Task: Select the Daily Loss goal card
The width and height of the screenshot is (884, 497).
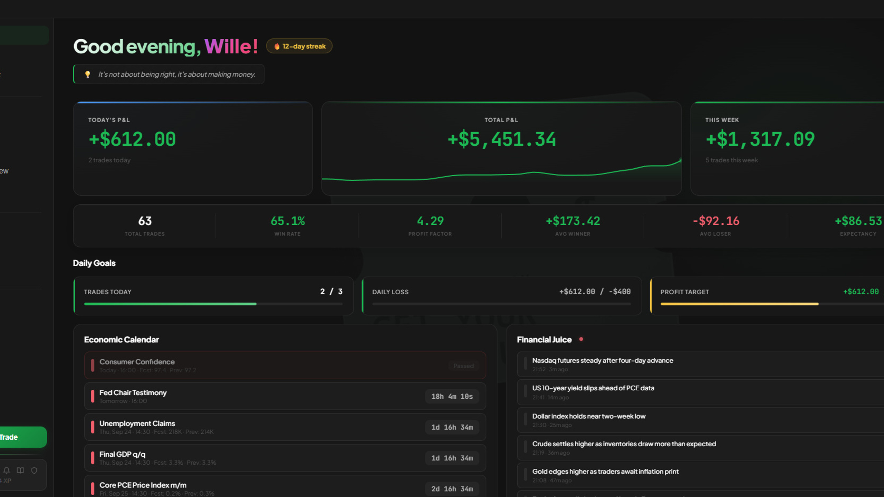Action: coord(502,296)
